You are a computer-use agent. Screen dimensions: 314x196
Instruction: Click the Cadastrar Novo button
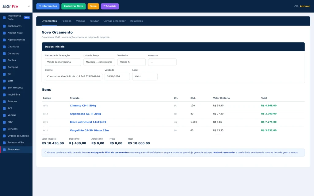[x=74, y=6]
